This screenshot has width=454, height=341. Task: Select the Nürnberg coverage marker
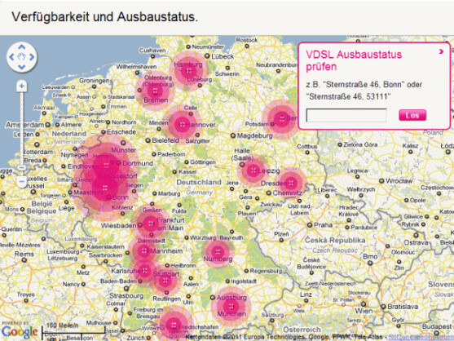[x=218, y=252]
